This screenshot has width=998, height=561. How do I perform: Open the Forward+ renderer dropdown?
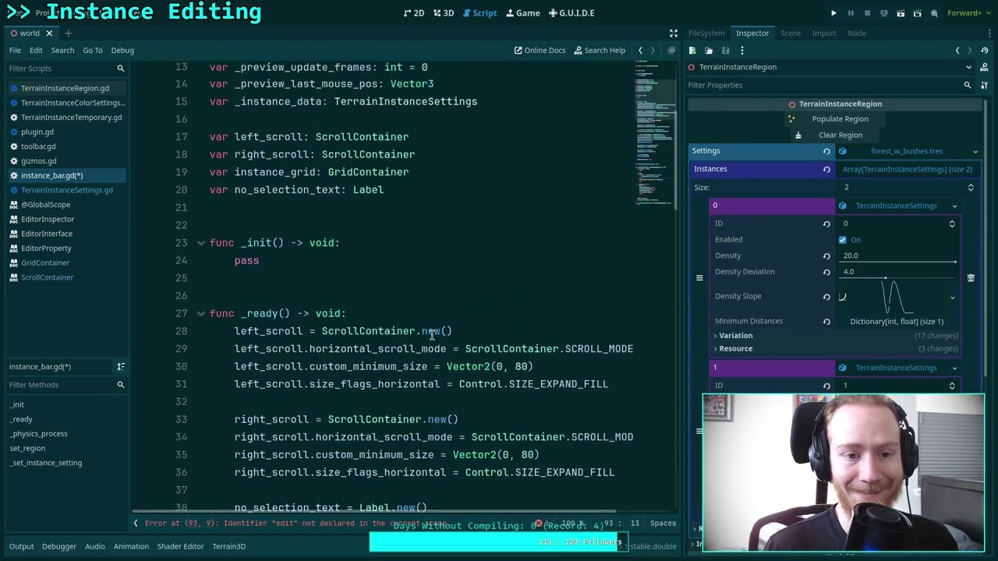971,13
